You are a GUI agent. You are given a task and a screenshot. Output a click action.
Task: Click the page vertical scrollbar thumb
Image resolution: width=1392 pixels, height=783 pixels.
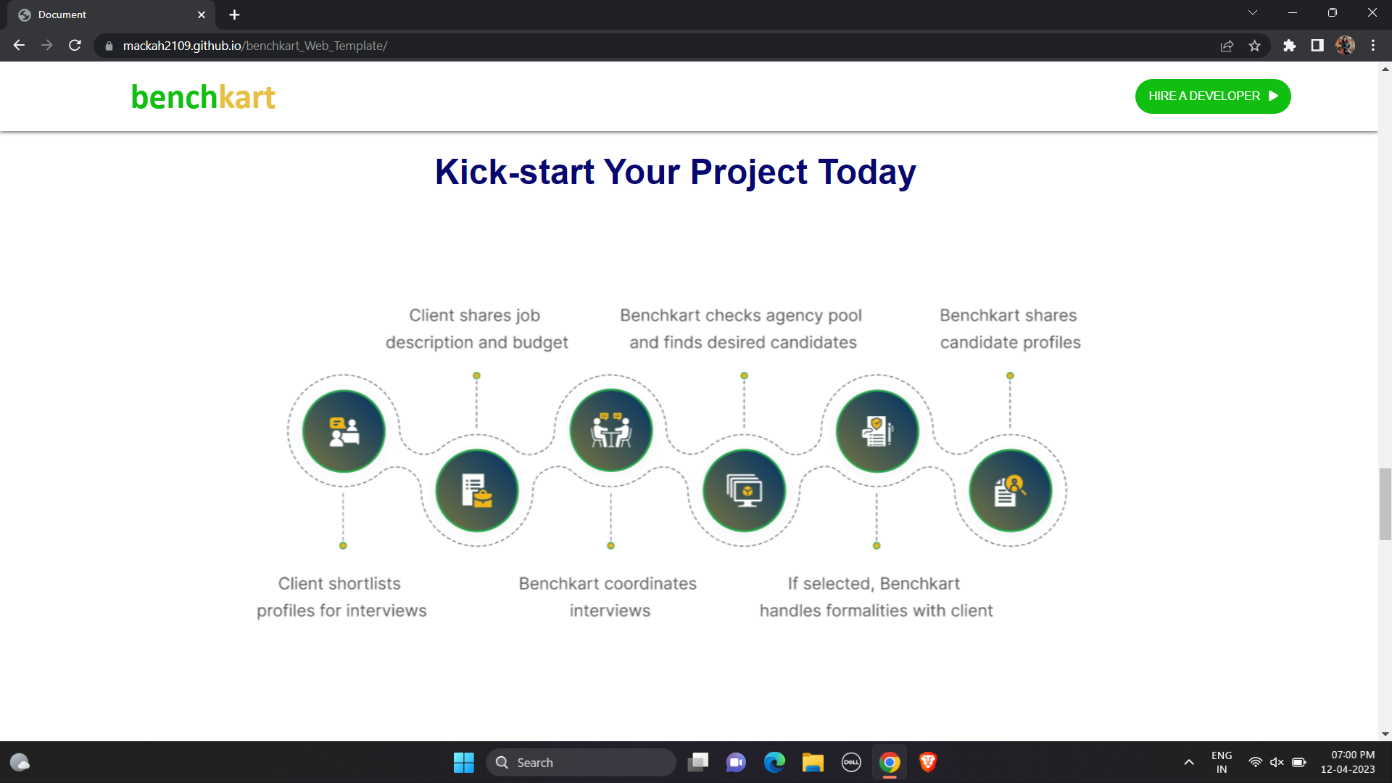point(1385,505)
